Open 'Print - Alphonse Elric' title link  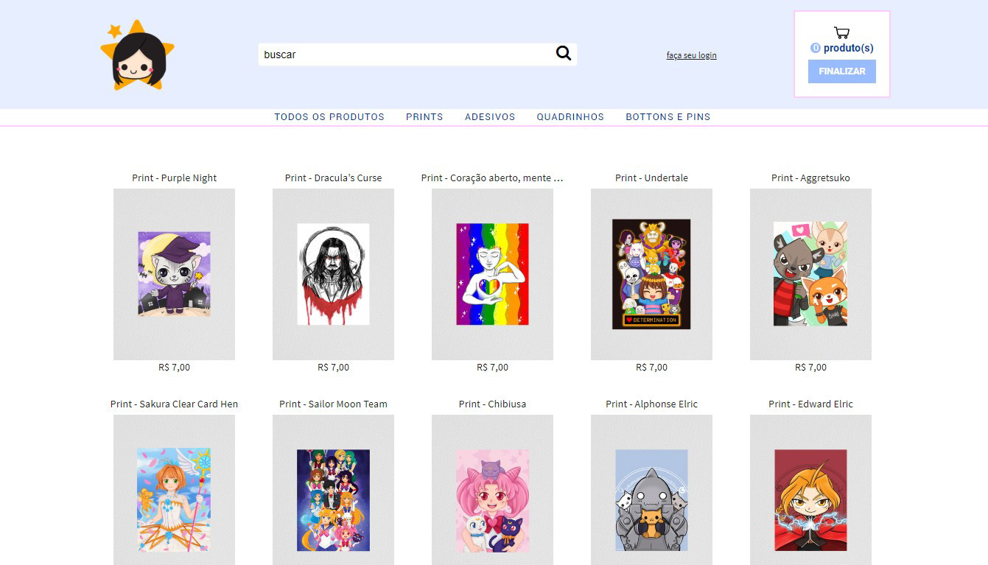pos(651,404)
